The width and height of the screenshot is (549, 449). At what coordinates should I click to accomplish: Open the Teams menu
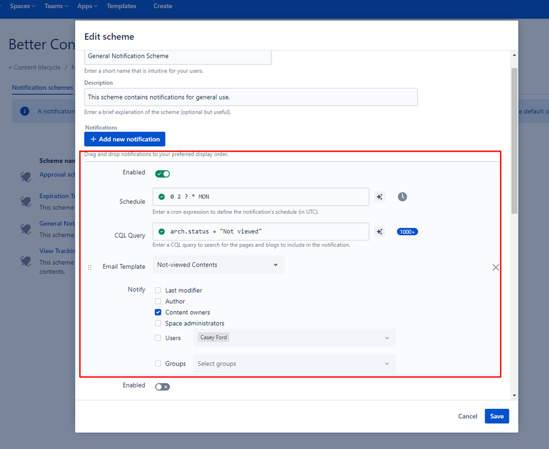click(x=56, y=6)
